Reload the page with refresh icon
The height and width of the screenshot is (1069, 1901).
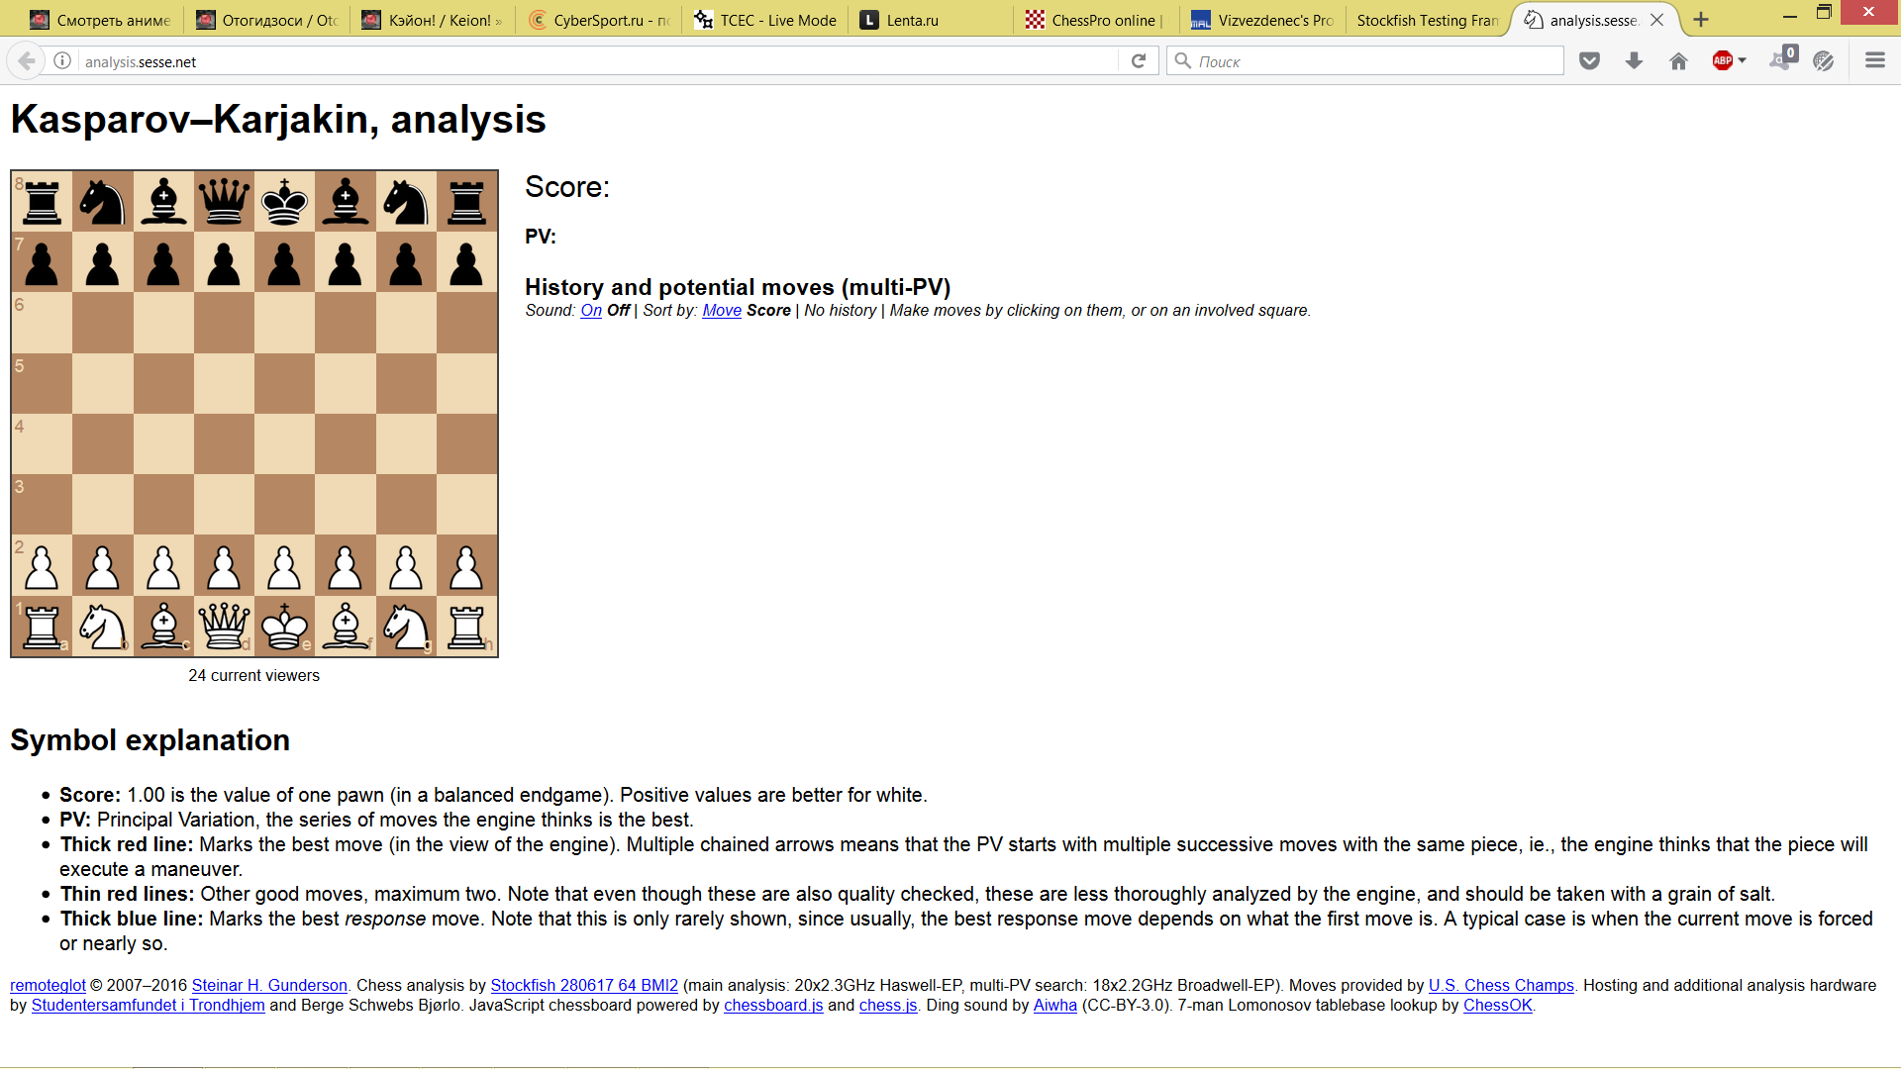1139,61
